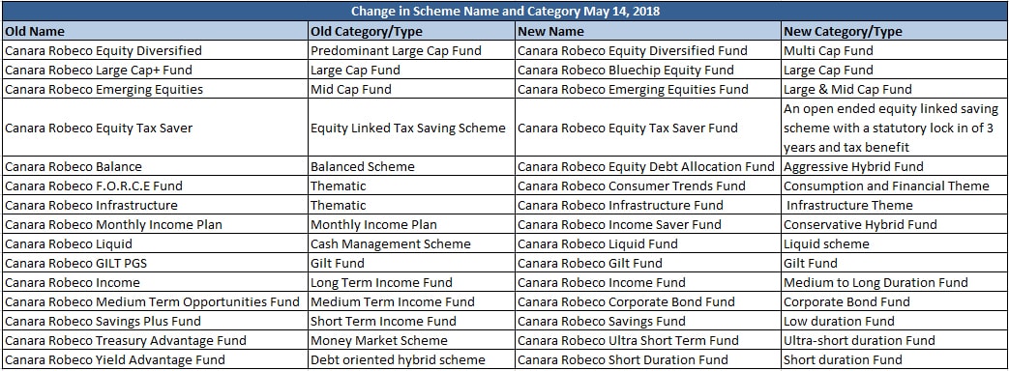Viewport: 1009px width, 371px height.
Task: Click the 'New Name' column header
Action: 648,31
